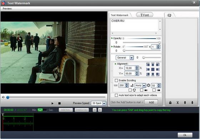Toggle the fade-out gradient checkbox
Viewport: 200px width, 139px height.
(141, 90)
